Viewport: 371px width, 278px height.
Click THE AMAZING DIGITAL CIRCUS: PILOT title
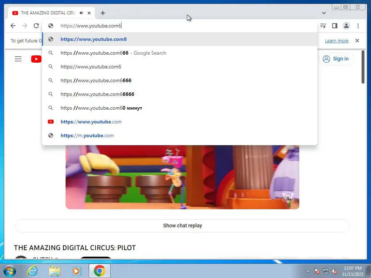[x=75, y=248]
